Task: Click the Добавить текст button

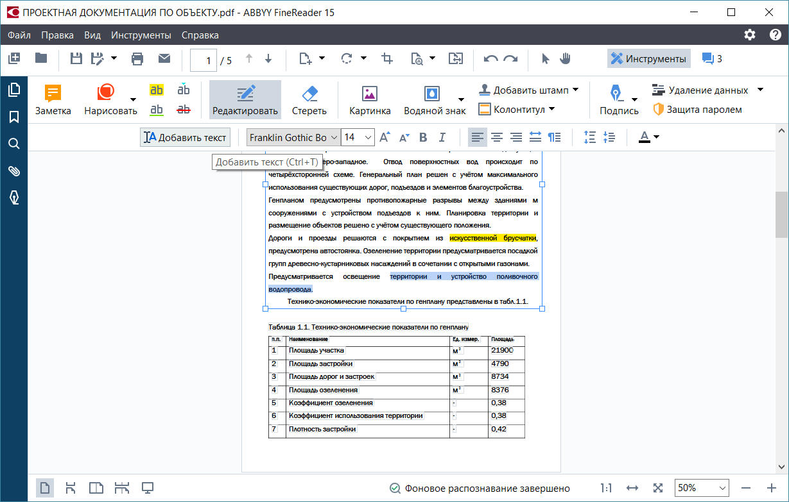Action: [185, 137]
